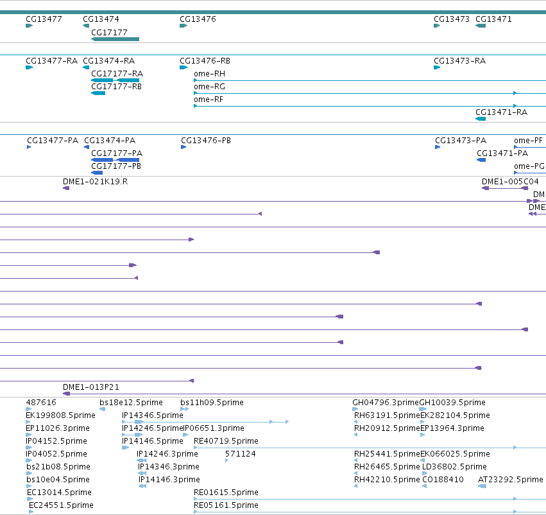The image size is (546, 515).
Task: Open the "IP14346.5prime" EST label
Action: [x=153, y=415]
